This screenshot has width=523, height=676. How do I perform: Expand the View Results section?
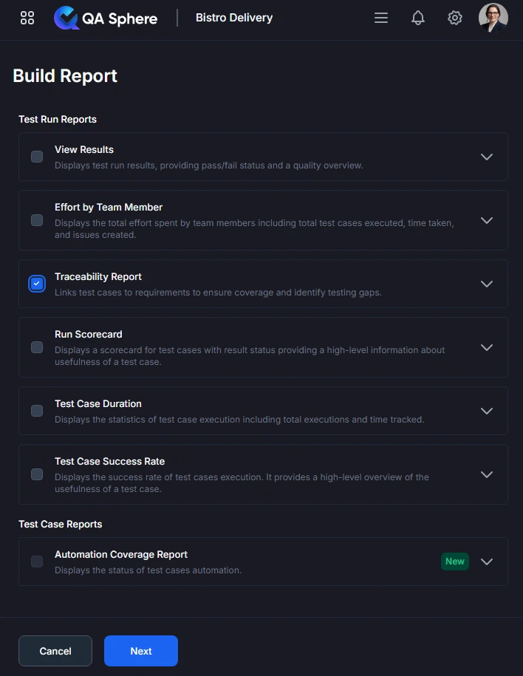[x=486, y=156]
